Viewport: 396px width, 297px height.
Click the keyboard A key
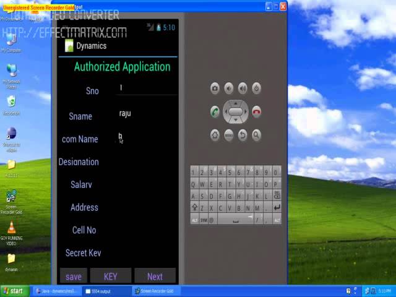194,196
